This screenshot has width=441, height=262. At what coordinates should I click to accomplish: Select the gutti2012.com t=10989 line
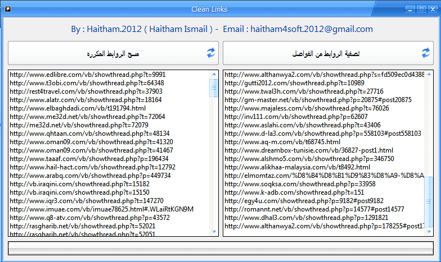[x=294, y=83]
